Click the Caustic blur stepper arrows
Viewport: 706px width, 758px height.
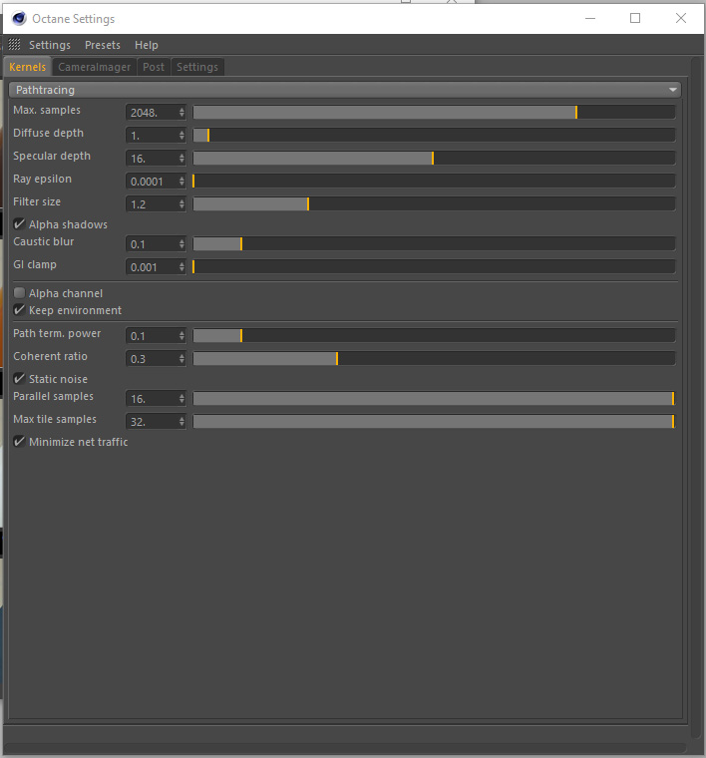point(181,244)
